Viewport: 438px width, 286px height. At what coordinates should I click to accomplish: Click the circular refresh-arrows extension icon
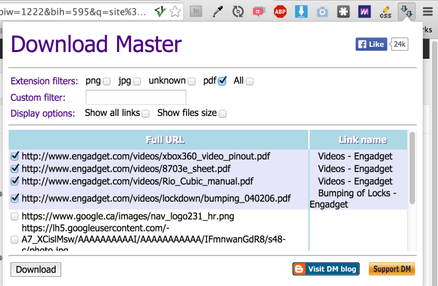tap(238, 12)
